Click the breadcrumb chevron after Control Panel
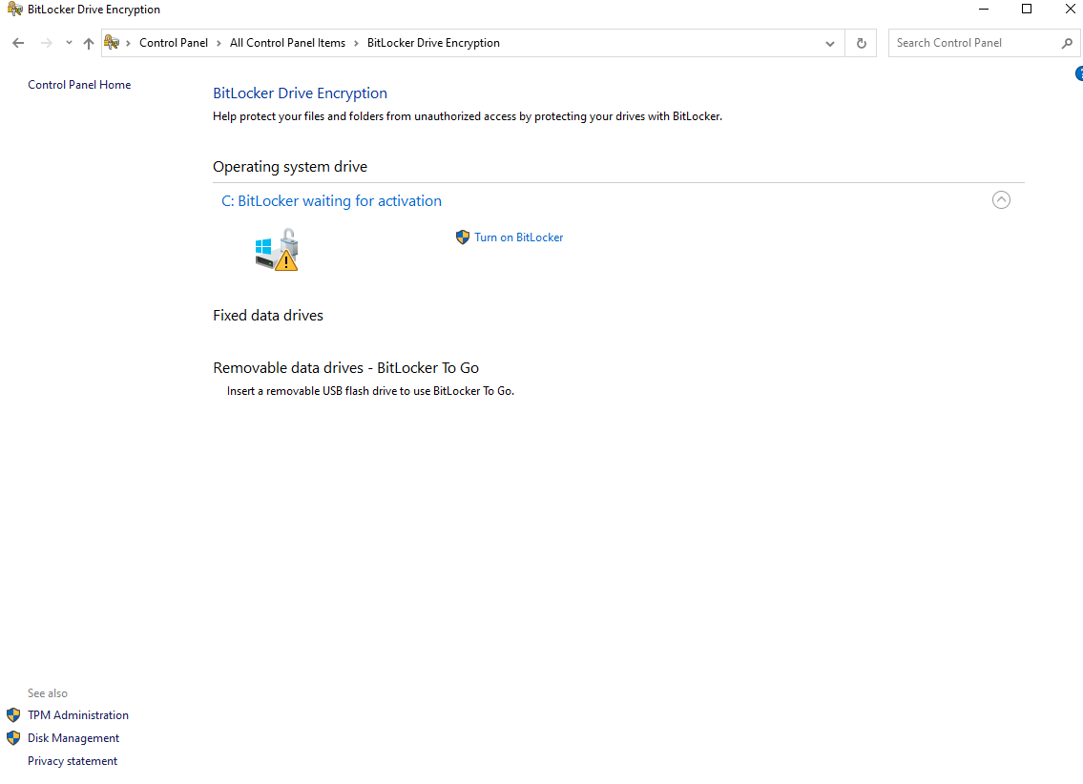This screenshot has height=784, width=1083. pyautogui.click(x=219, y=43)
